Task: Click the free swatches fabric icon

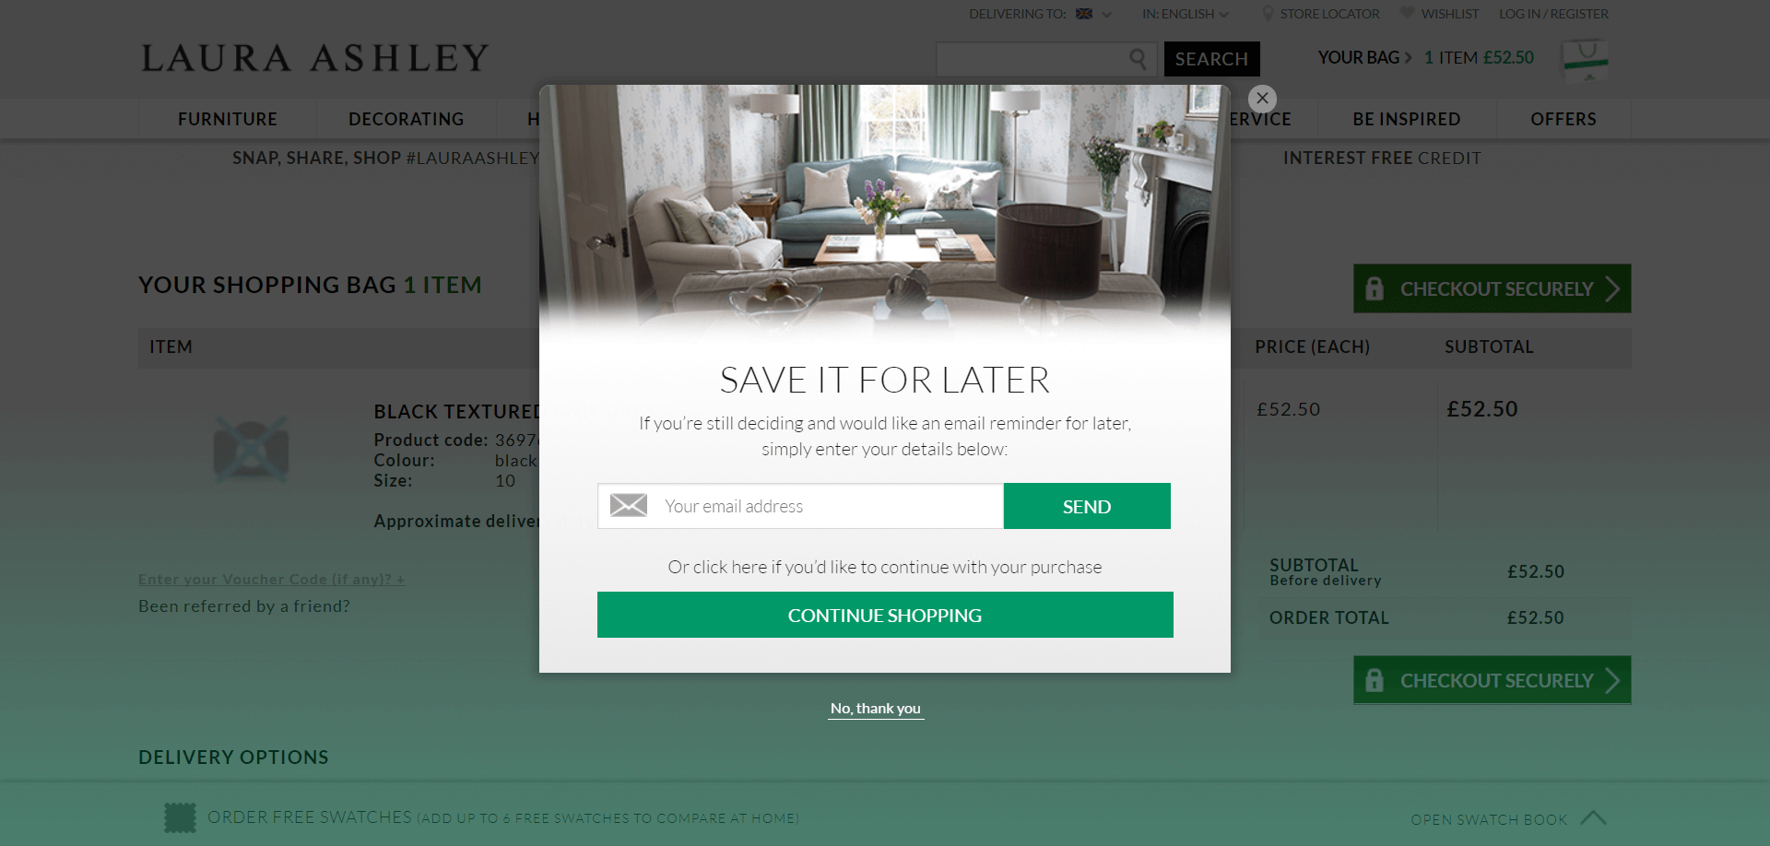Action: (x=181, y=817)
